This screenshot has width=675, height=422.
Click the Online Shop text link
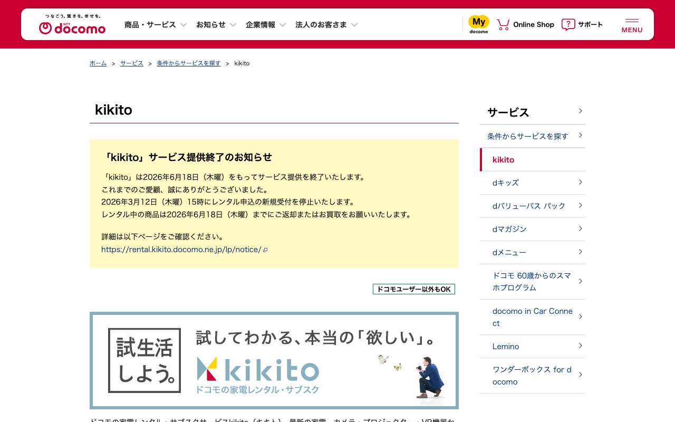(x=534, y=24)
